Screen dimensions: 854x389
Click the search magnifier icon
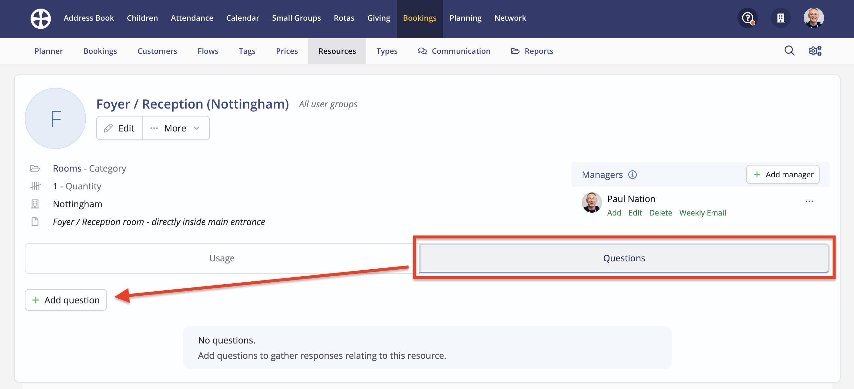789,51
